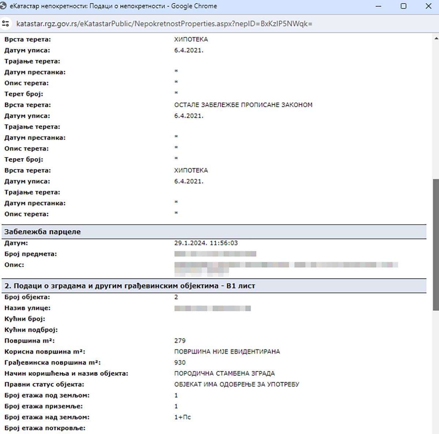Click the scrollbar track above the thumb
The height and width of the screenshot is (434, 439).
[436, 110]
